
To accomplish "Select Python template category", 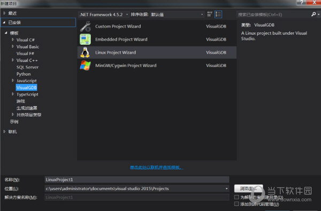I will point(24,74).
